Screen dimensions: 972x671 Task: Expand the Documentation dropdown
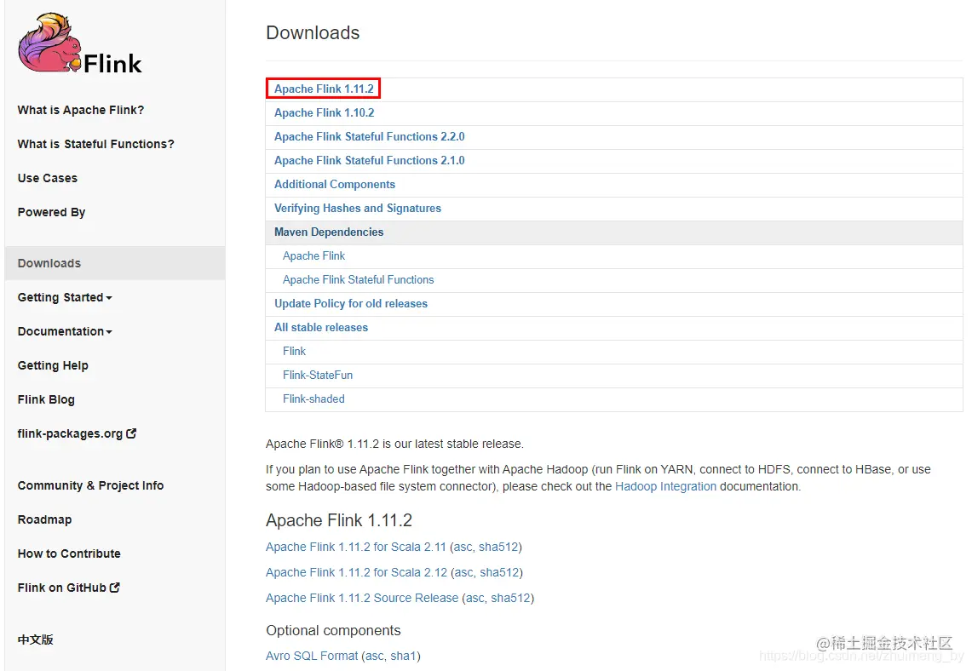click(x=65, y=331)
